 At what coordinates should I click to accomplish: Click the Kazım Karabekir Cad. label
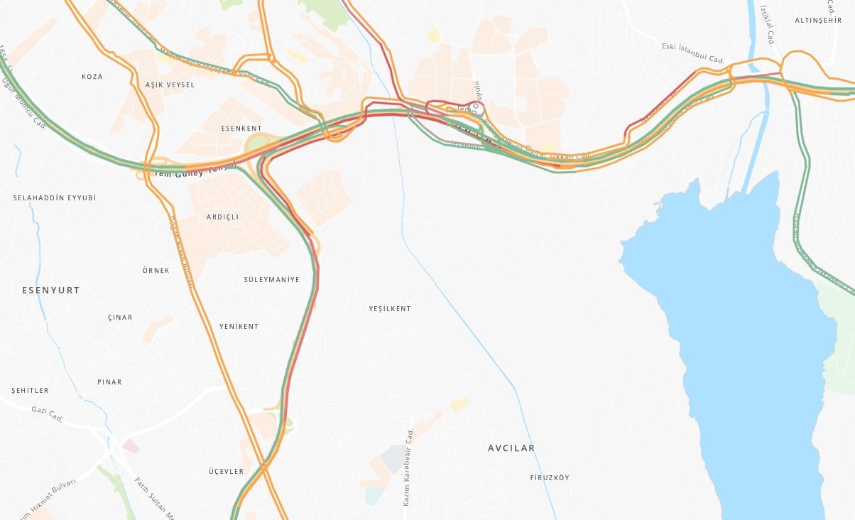pos(408,467)
